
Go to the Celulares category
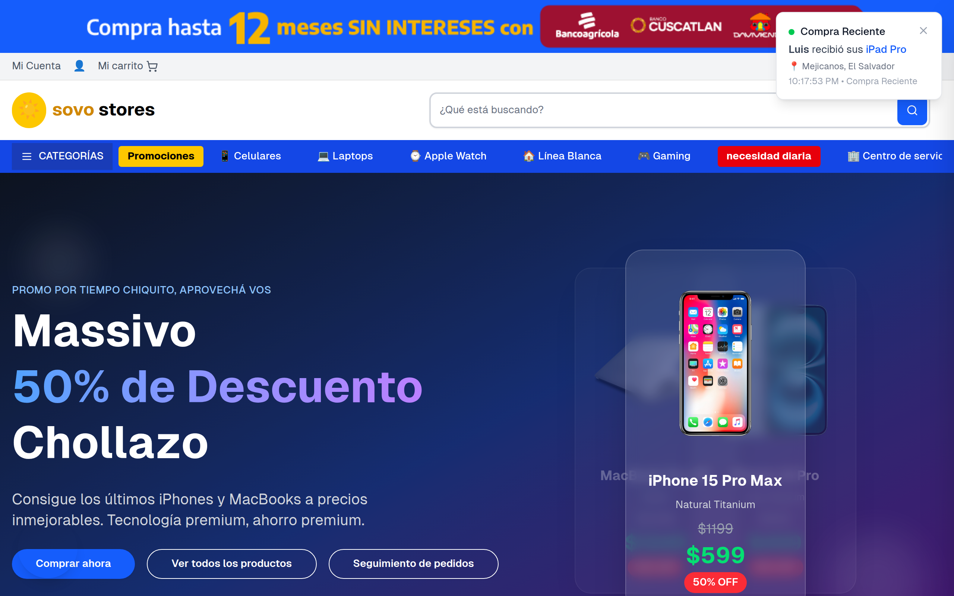point(250,156)
